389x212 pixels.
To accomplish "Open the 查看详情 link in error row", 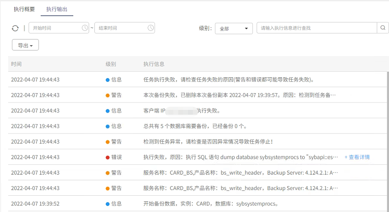I will pyautogui.click(x=357, y=157).
